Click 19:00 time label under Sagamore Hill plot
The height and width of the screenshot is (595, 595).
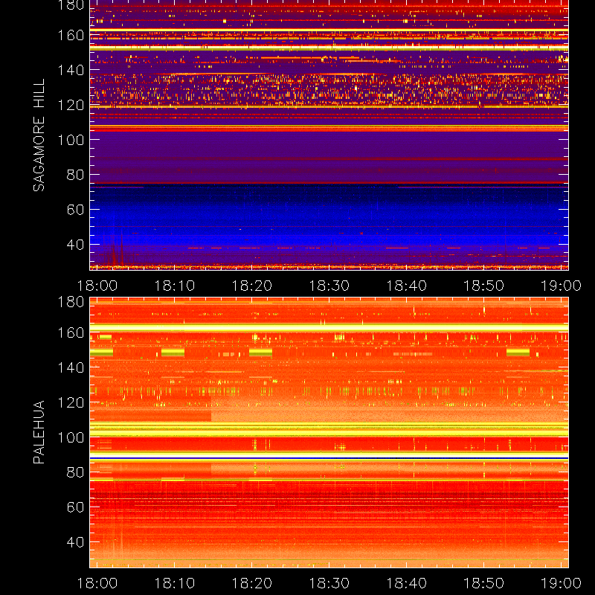[561, 286]
